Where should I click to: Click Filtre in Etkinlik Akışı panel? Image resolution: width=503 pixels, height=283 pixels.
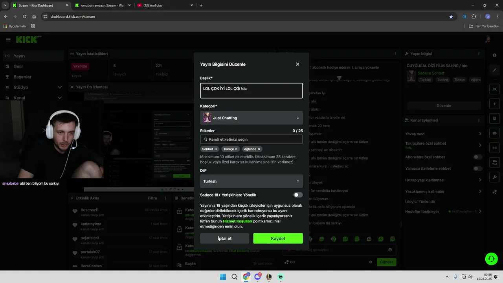[152, 198]
